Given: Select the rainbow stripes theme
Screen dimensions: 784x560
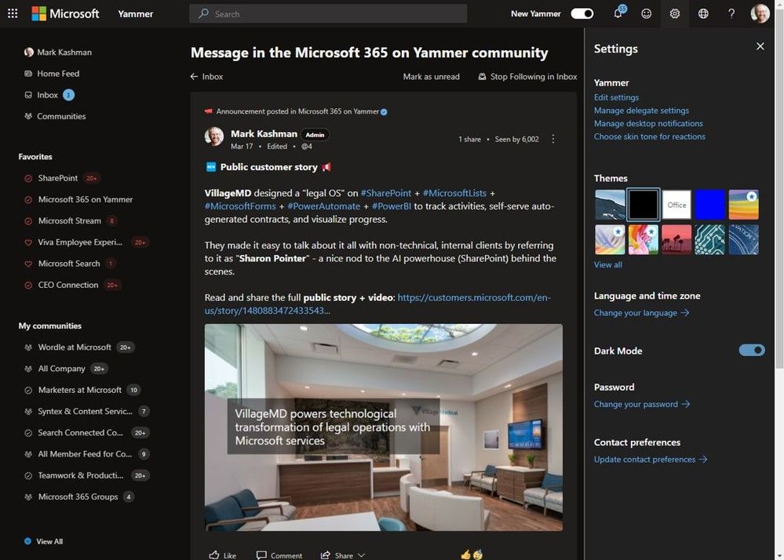Looking at the screenshot, I should [743, 205].
